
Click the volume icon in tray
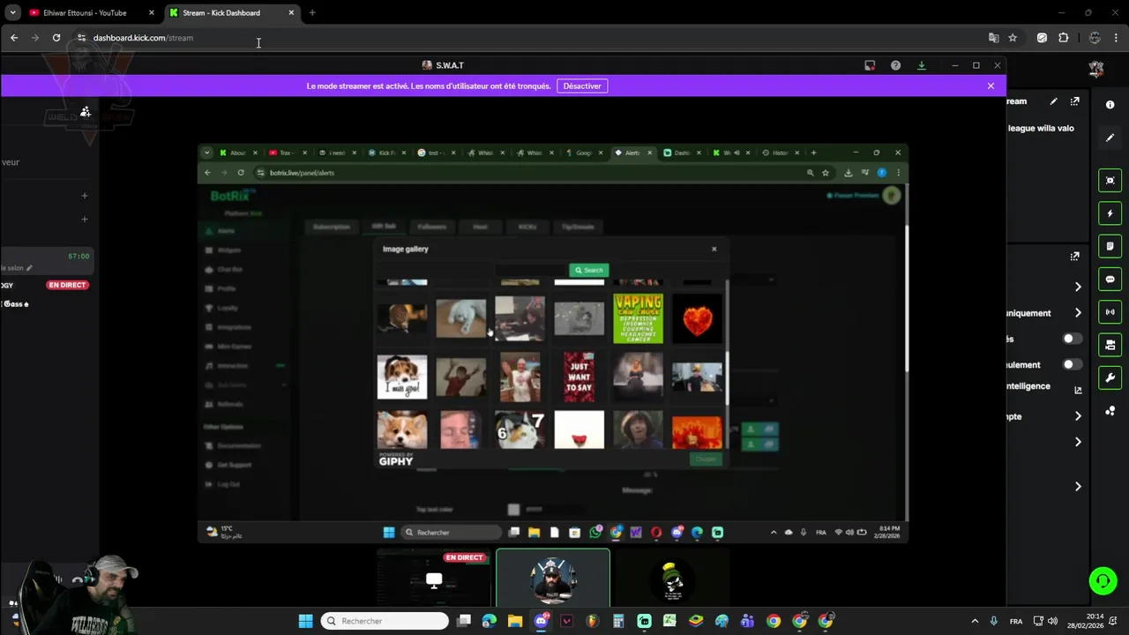click(1052, 621)
